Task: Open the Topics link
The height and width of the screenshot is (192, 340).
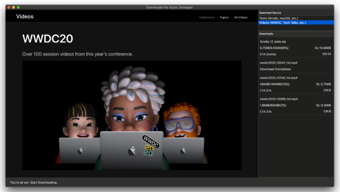Action: (x=224, y=17)
